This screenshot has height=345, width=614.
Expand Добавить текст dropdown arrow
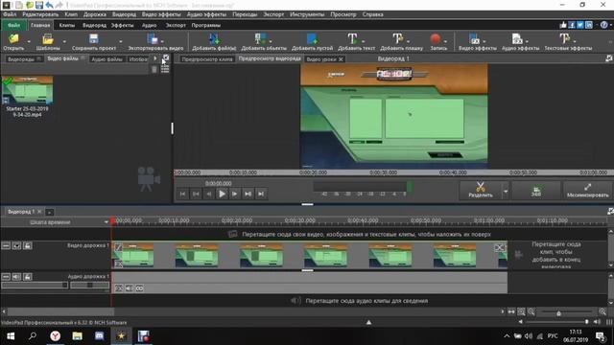(x=363, y=41)
